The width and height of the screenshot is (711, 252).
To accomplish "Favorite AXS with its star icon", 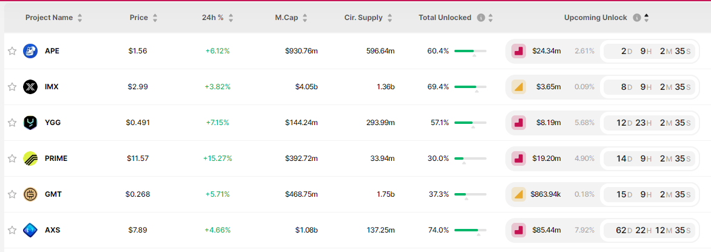I will click(x=12, y=230).
